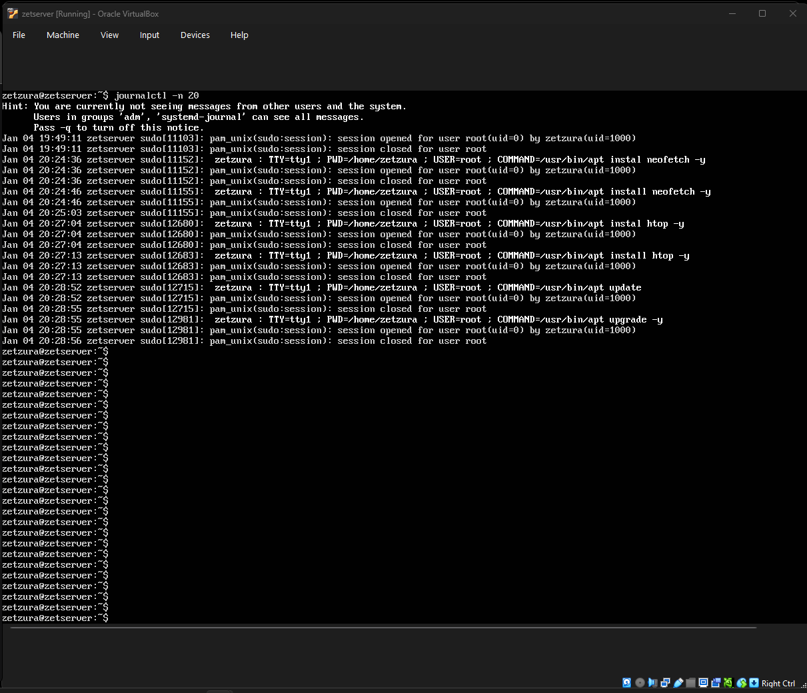This screenshot has width=807, height=693.
Task: Toggle mouse pointer integration indicator
Action: pyautogui.click(x=742, y=682)
